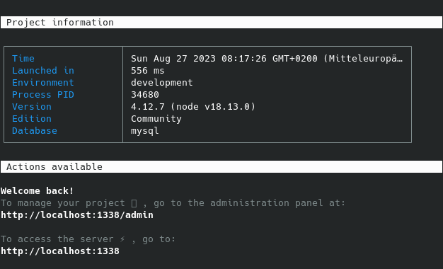
Task: Click the Edition label
Action: (x=32, y=119)
